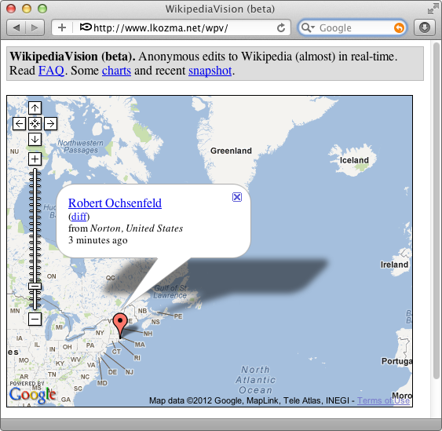Close the map info bubble

click(237, 197)
